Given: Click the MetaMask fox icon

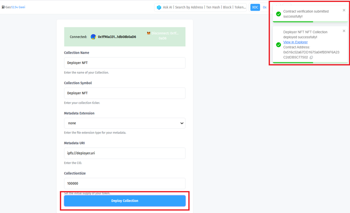Looking at the screenshot, I should tap(149, 33).
